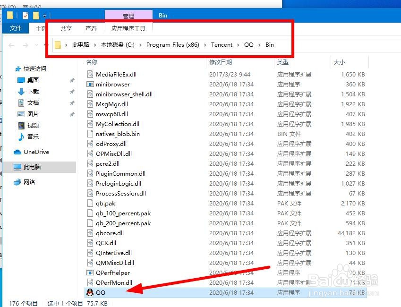Image resolution: width=401 pixels, height=307 pixels.
Task: Navigate to 此电脑 in address bar
Action: pos(81,45)
